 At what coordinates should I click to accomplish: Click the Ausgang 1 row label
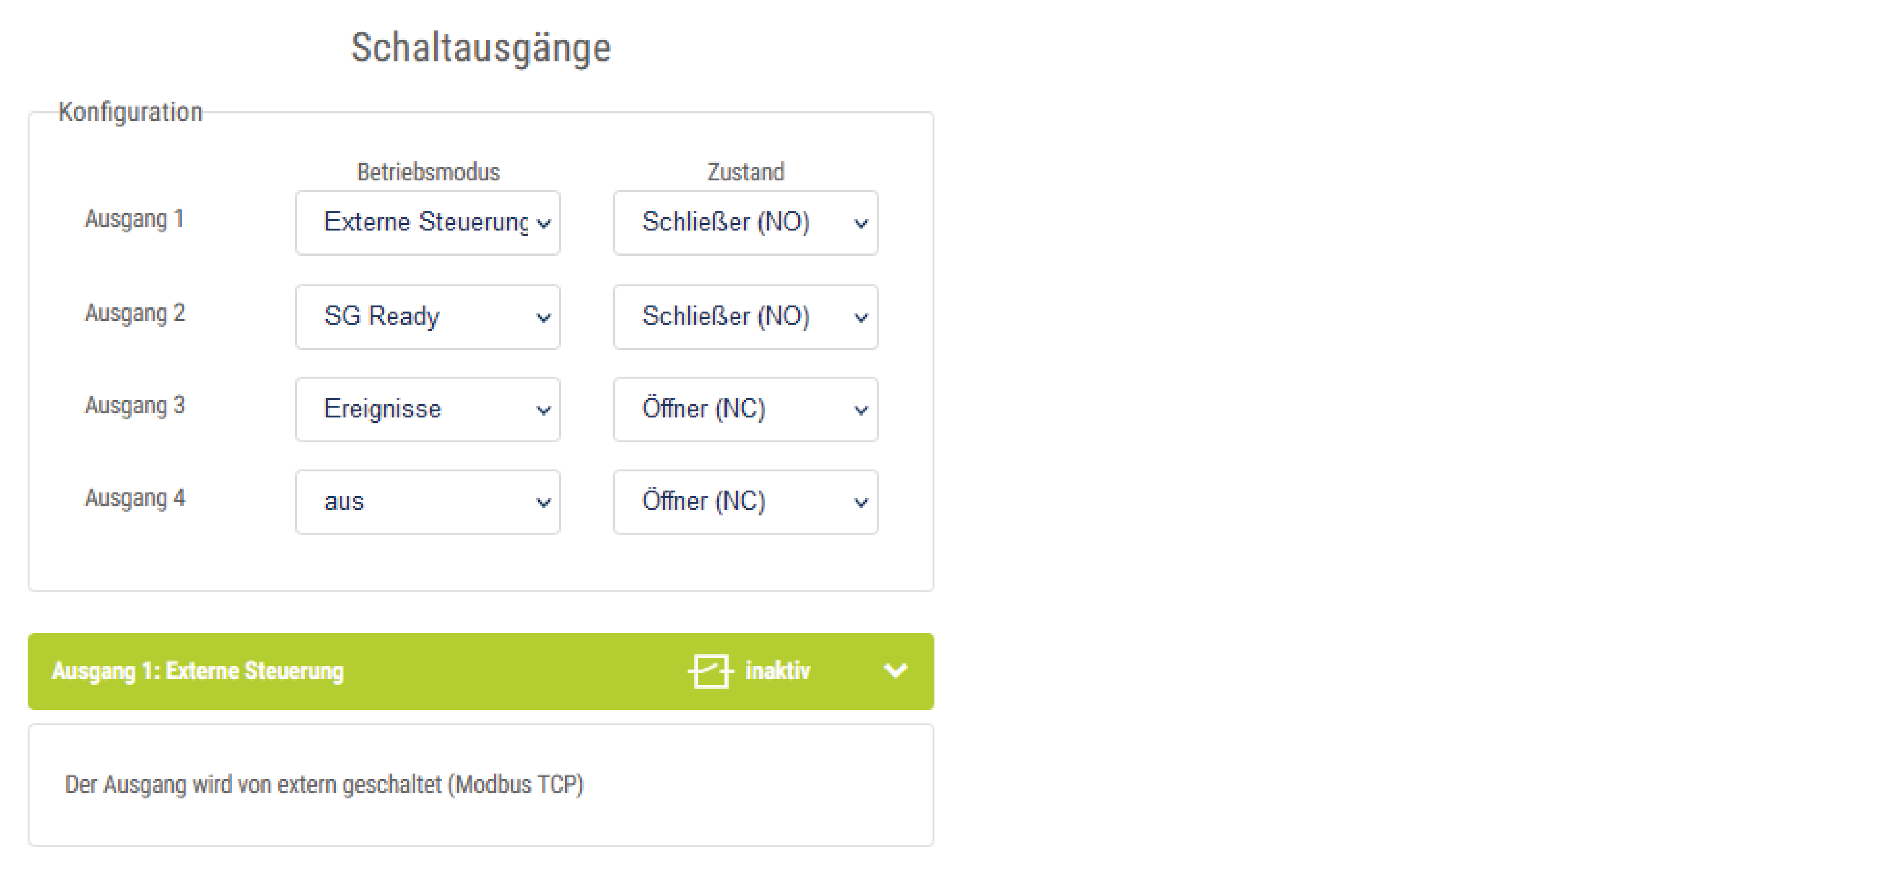point(134,219)
